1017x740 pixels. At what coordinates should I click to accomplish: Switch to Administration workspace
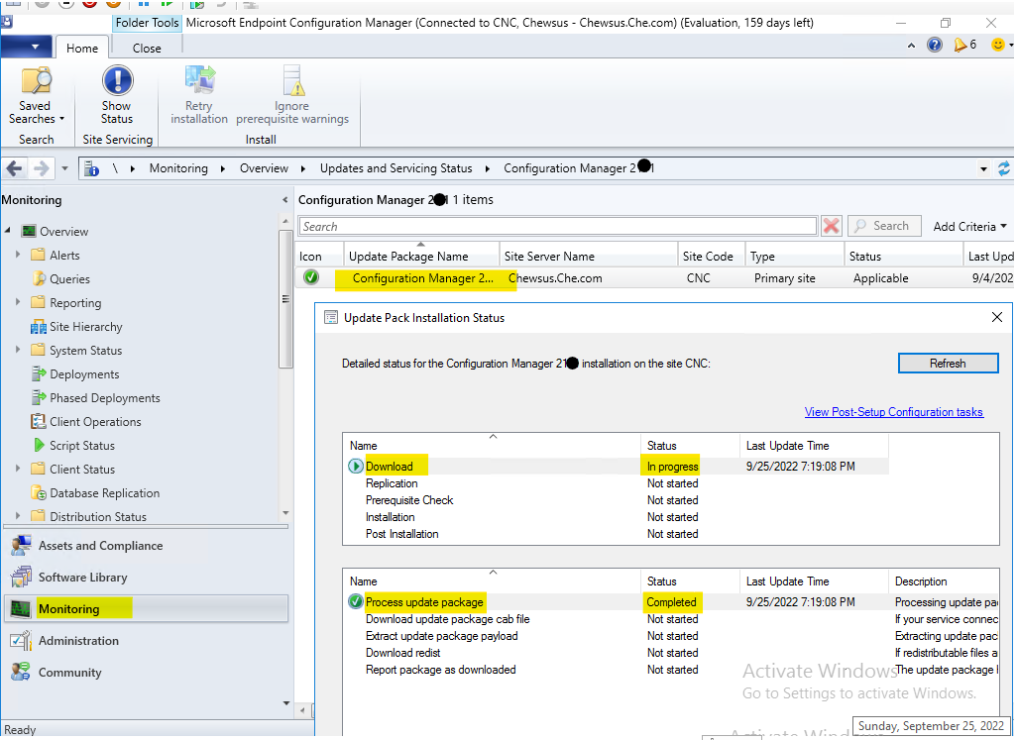(78, 641)
